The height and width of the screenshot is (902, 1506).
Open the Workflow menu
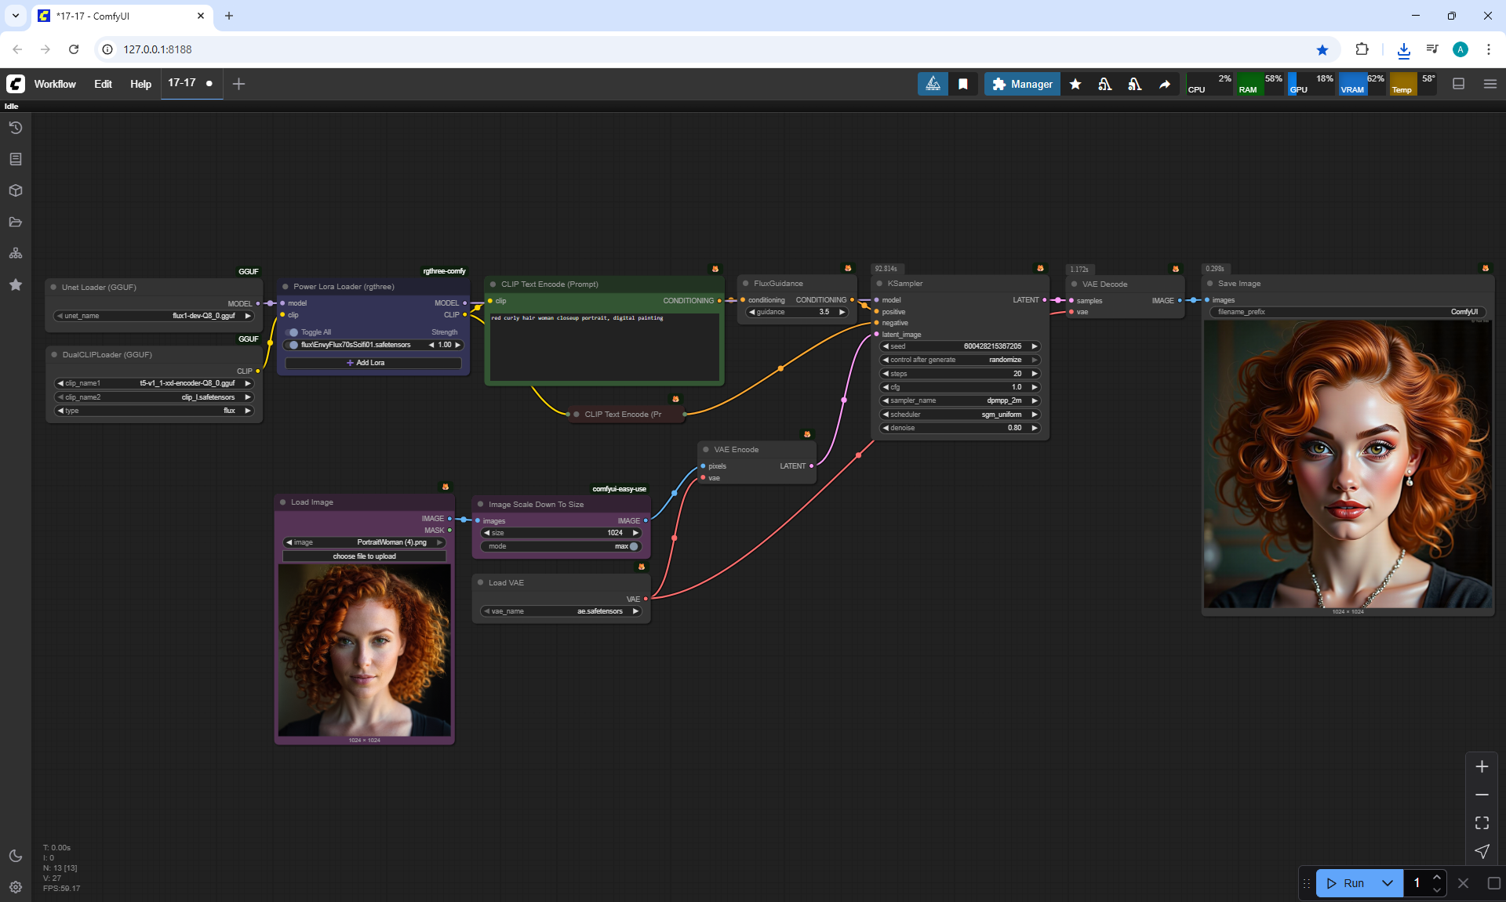[x=55, y=84]
